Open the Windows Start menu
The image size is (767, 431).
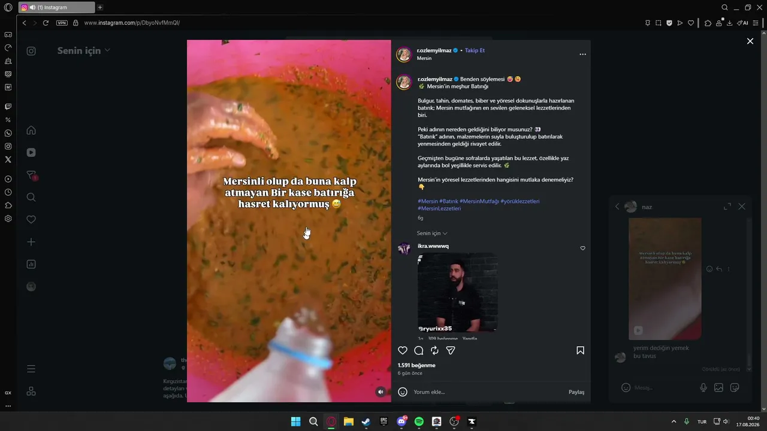click(295, 421)
